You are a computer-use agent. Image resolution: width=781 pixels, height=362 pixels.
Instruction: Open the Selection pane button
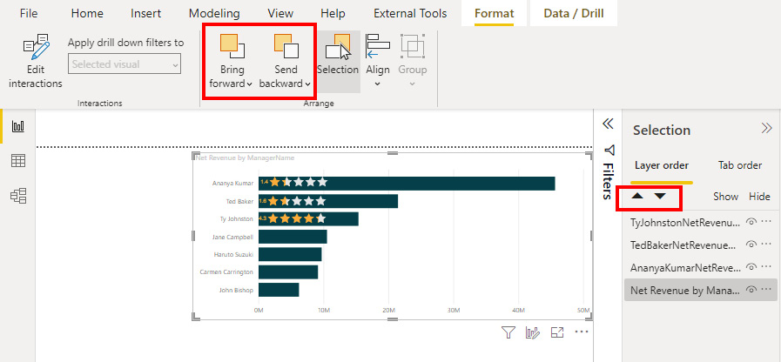(338, 57)
